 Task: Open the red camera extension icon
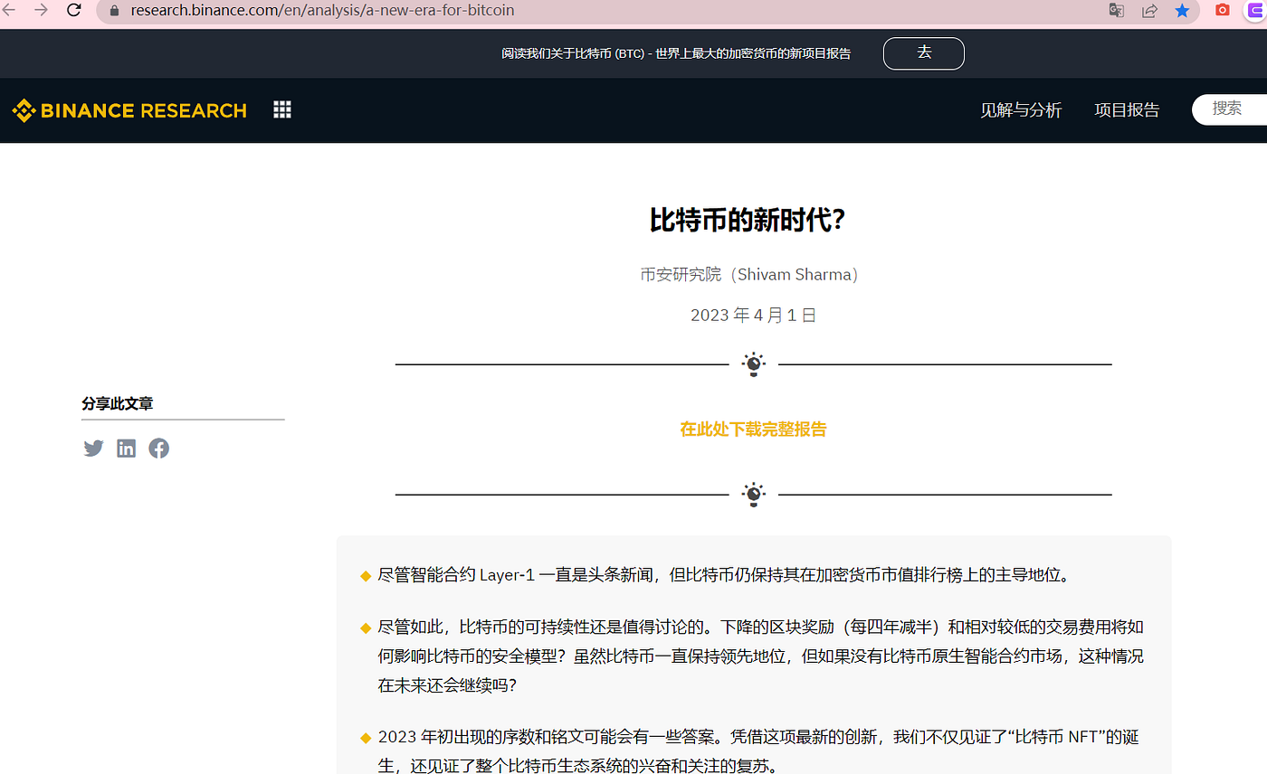[x=1223, y=10]
